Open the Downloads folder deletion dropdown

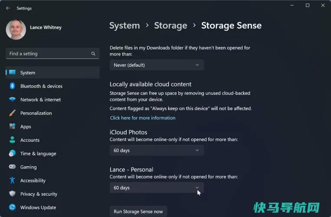click(x=157, y=65)
